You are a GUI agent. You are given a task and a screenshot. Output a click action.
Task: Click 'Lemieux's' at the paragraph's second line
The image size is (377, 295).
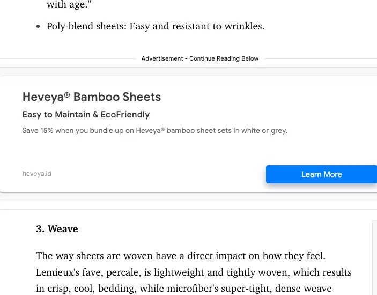tap(58, 272)
